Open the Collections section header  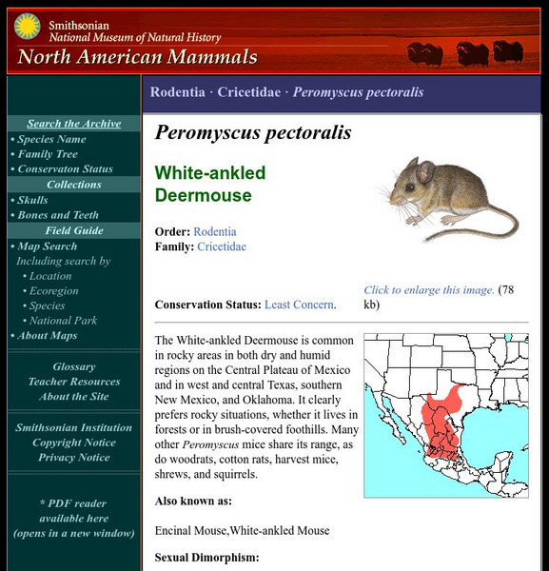(74, 185)
